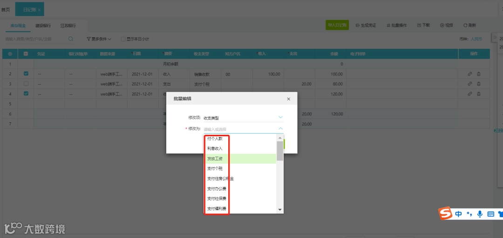This screenshot has height=238, width=503.
Task: Select 利息收入 option
Action: coord(240,149)
